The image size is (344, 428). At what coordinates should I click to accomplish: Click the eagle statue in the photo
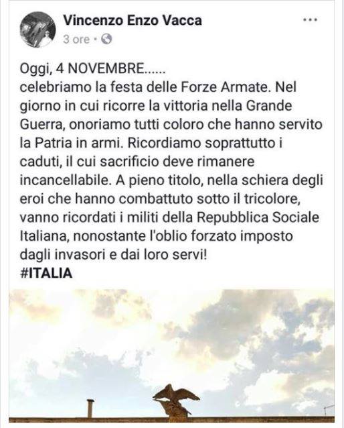(176, 400)
